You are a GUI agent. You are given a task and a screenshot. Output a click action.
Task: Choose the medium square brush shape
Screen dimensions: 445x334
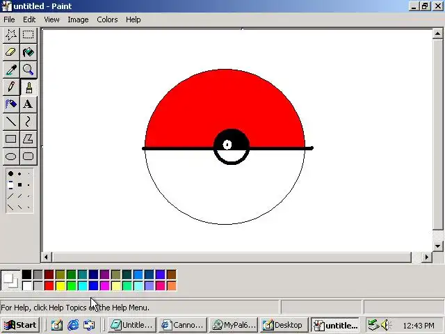coord(19,185)
